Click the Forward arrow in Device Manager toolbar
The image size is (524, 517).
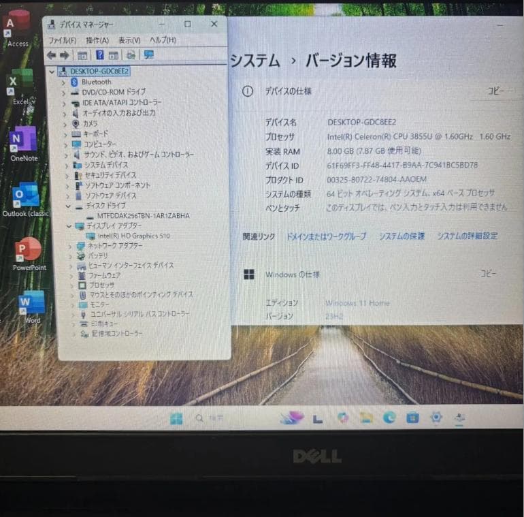65,55
